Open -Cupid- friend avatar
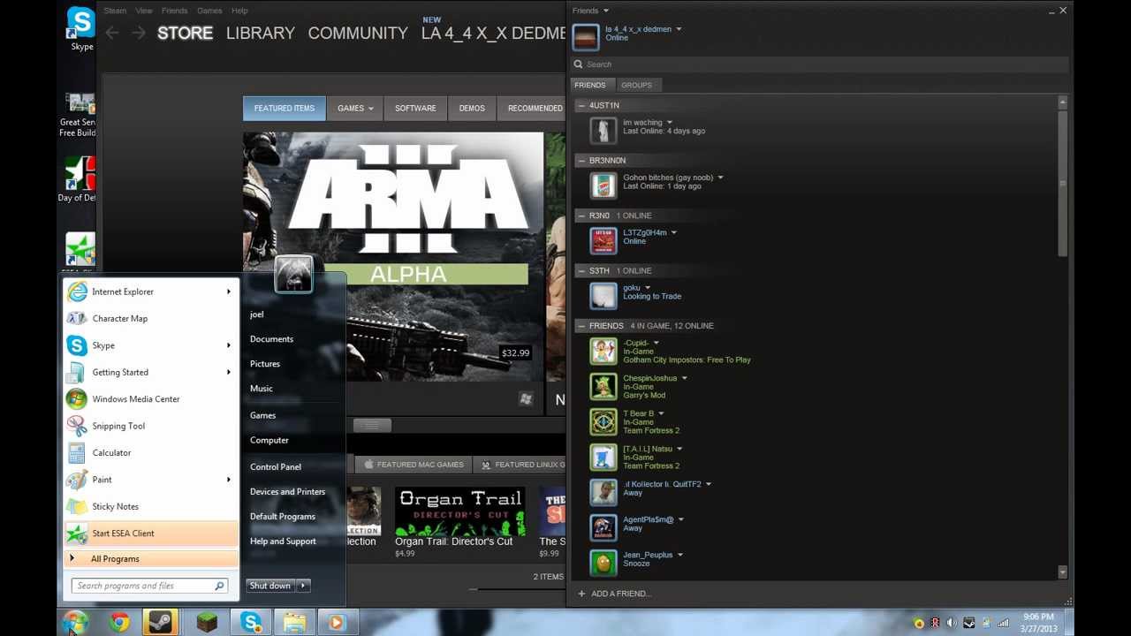The image size is (1131, 636). coord(603,351)
